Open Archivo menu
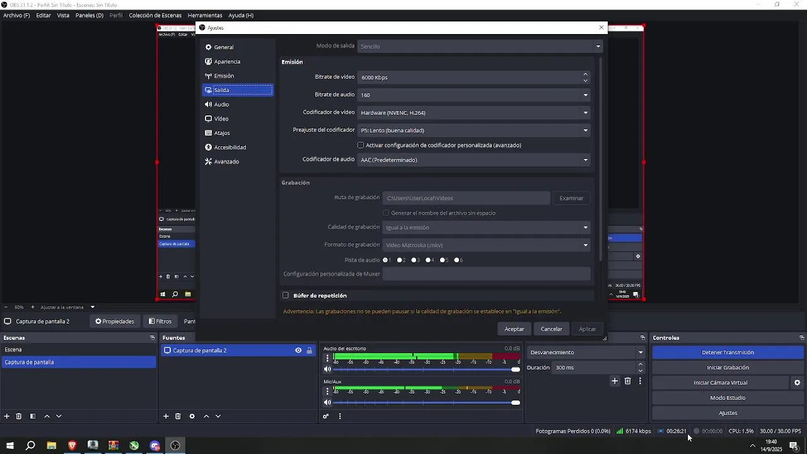This screenshot has height=454, width=807. [x=16, y=15]
